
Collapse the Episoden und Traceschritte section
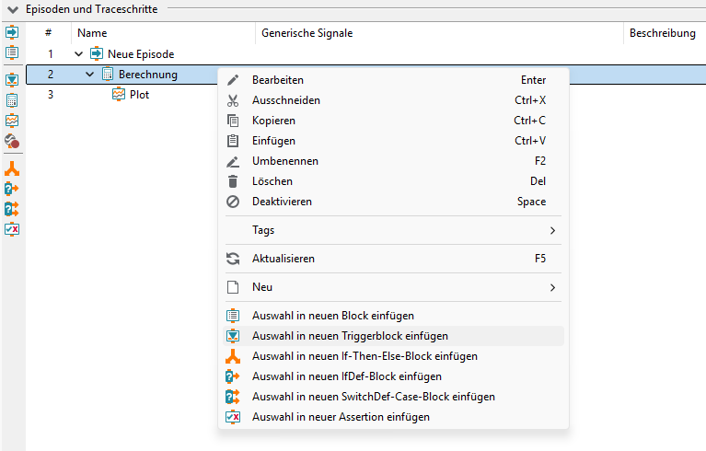(13, 9)
